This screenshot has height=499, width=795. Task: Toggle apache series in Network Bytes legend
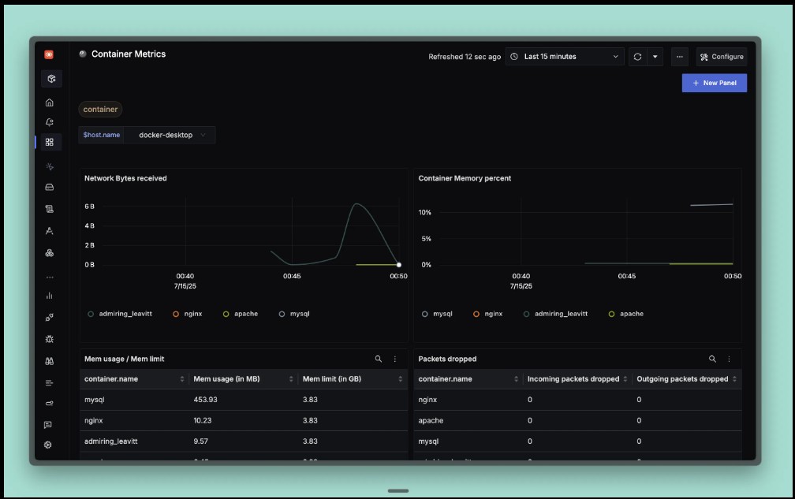click(x=241, y=314)
